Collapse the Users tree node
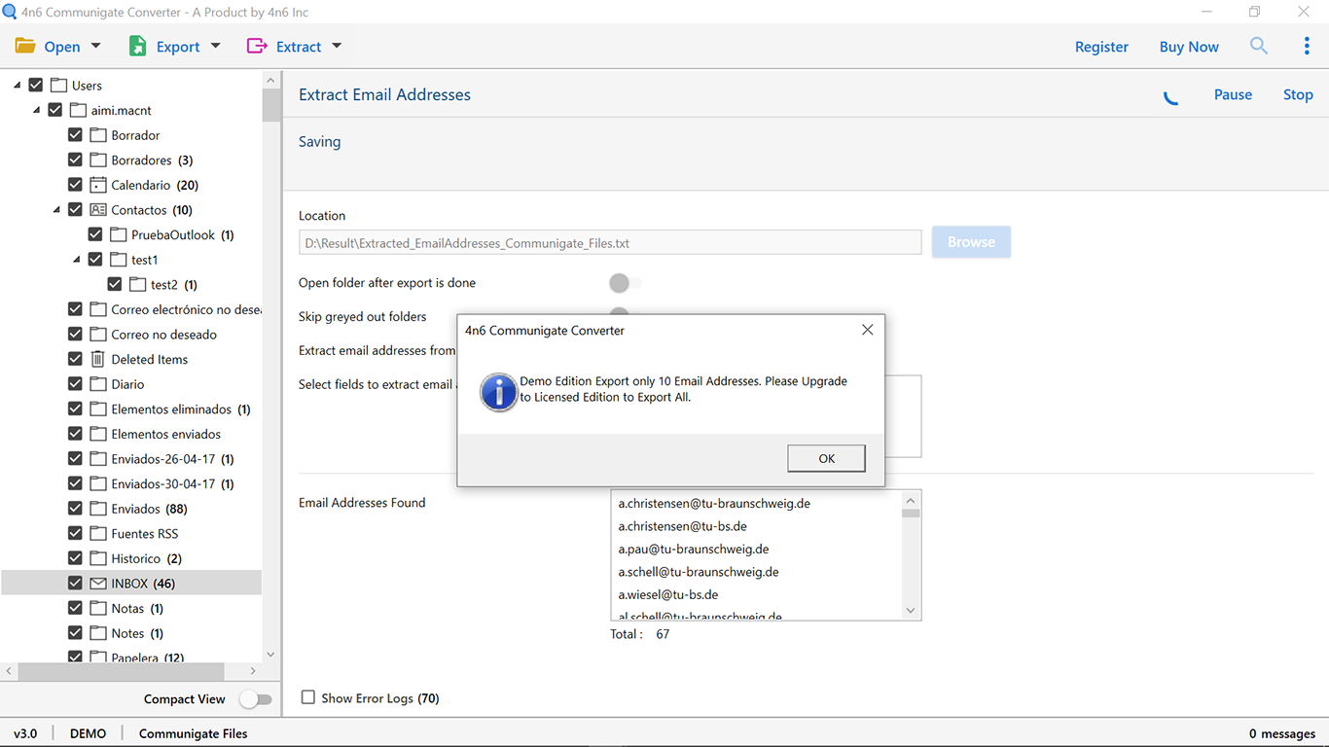This screenshot has width=1329, height=747. tap(18, 86)
